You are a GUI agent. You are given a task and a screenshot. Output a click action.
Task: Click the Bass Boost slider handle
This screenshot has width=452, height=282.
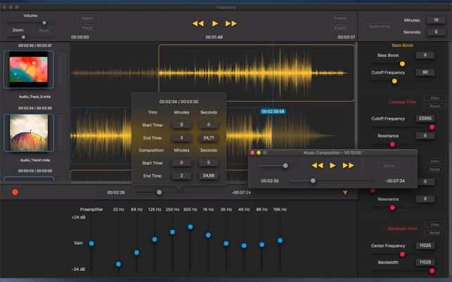tap(403, 63)
